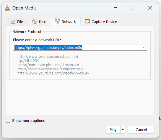Open the Play button dropdown arrow

[x=123, y=130]
